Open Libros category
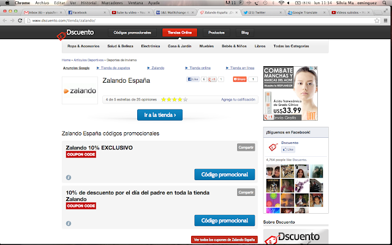392x245 pixels. point(260,46)
